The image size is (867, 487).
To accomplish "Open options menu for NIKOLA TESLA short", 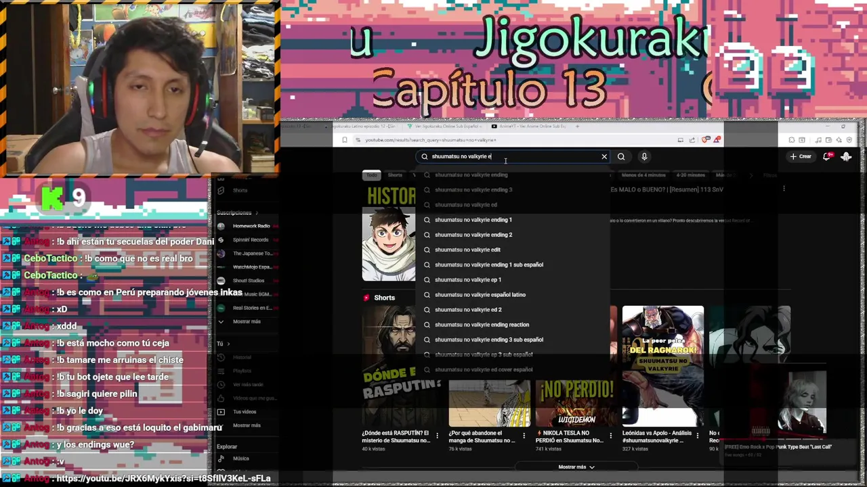I will [610, 436].
